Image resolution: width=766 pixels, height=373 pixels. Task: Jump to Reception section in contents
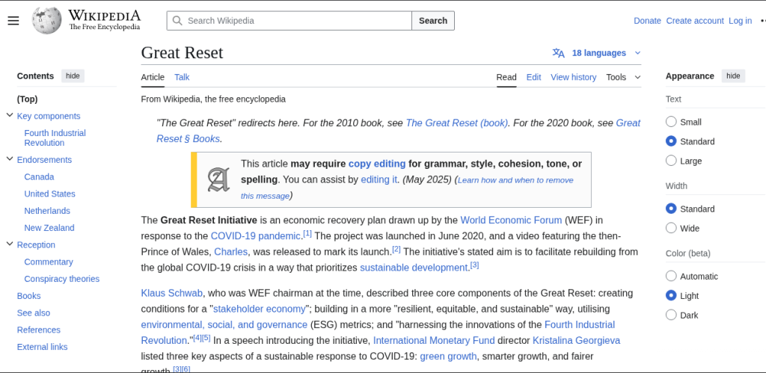click(36, 244)
